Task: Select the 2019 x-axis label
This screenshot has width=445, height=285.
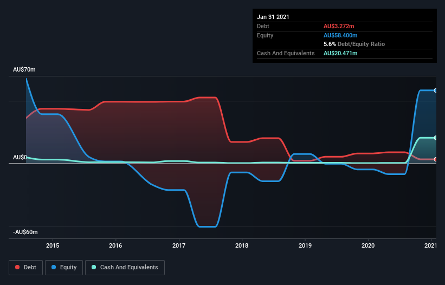Action: coord(305,245)
